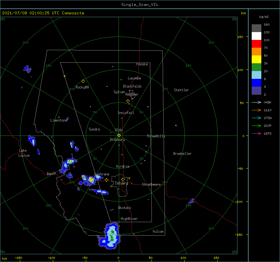
Task: Click the yellow diamond marker near RockyMH
Action: [x=83, y=81]
